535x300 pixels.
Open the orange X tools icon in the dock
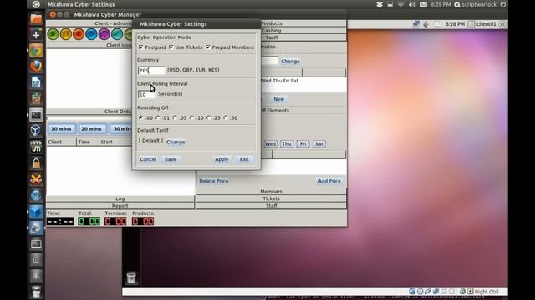coord(36,179)
